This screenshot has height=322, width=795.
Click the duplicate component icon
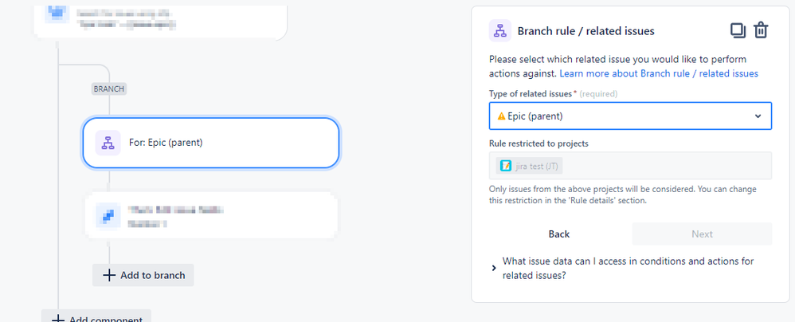[x=738, y=30]
